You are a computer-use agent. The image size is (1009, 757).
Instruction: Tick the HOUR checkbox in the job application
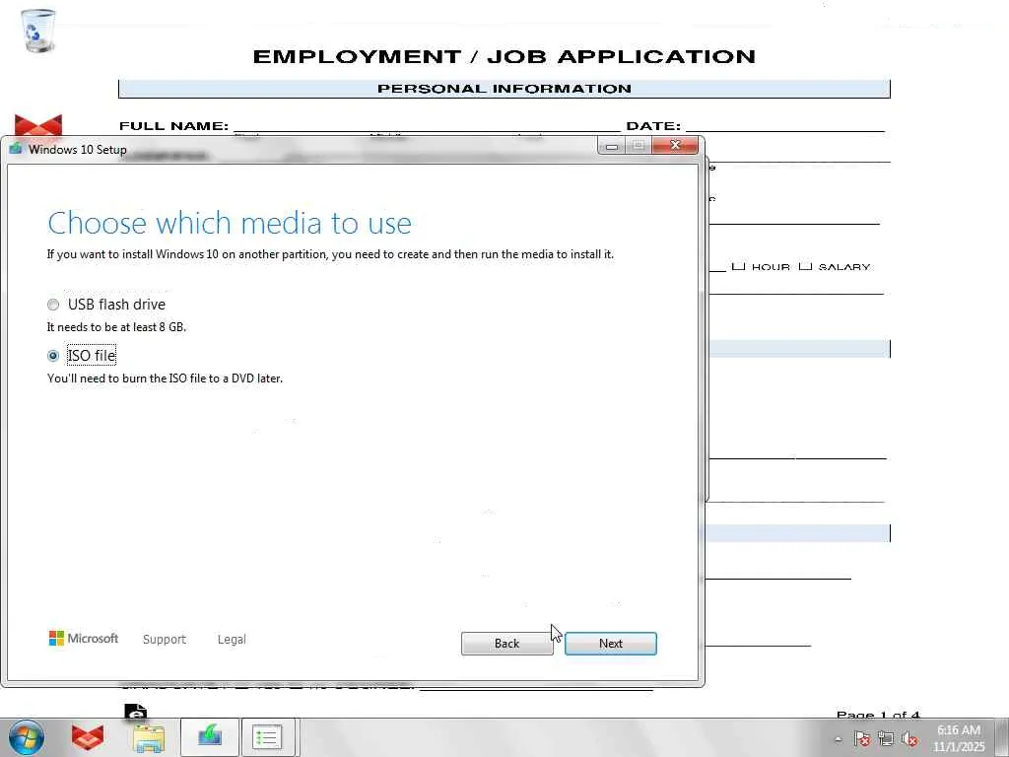(739, 266)
